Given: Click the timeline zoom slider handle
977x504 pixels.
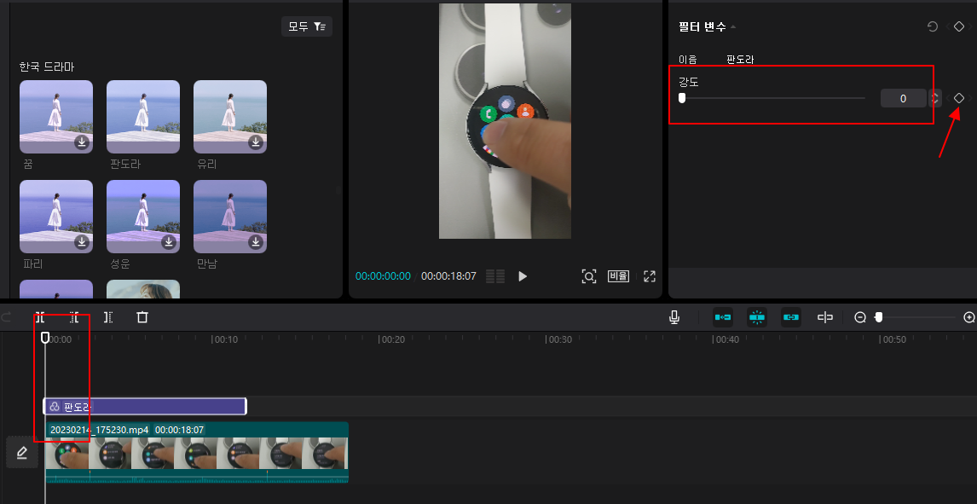Looking at the screenshot, I should tap(879, 317).
